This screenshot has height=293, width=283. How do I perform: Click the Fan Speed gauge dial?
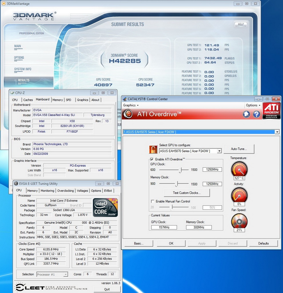click(239, 221)
